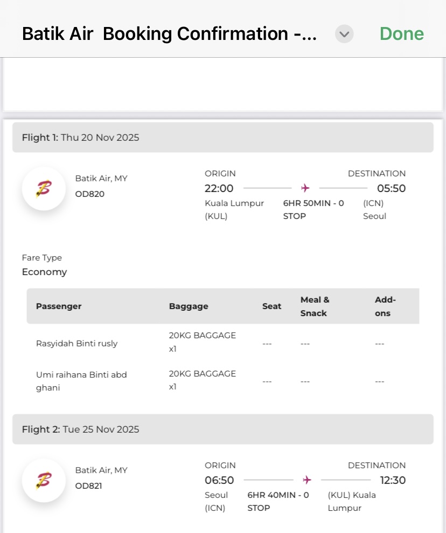Expand the title chevron dropdown
446x533 pixels.
(x=344, y=35)
